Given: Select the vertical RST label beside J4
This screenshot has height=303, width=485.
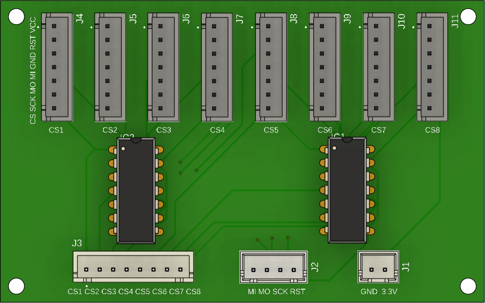Looking at the screenshot, I should (x=33, y=43).
